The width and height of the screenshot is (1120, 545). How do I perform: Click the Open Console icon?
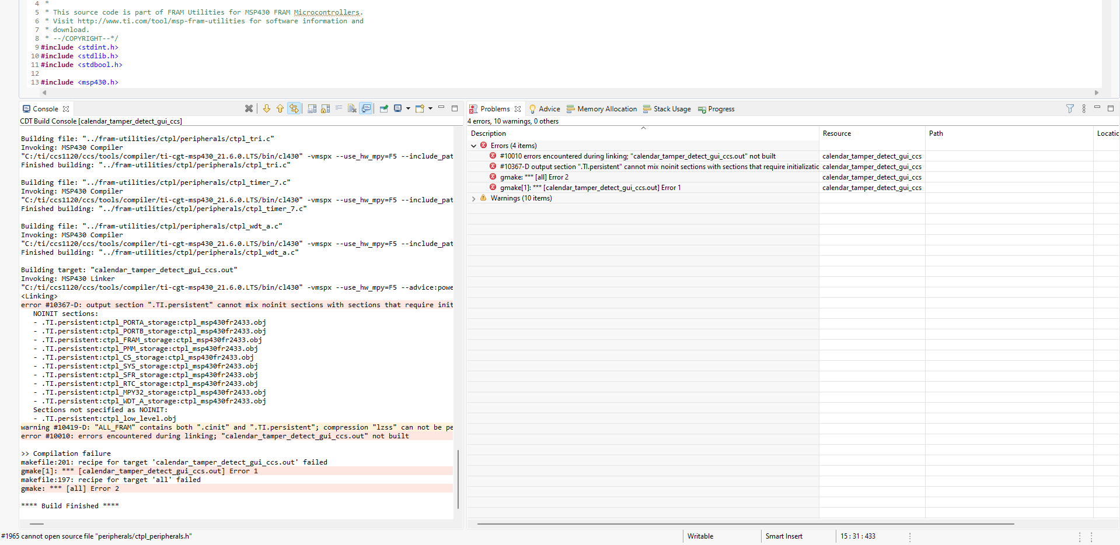[420, 108]
